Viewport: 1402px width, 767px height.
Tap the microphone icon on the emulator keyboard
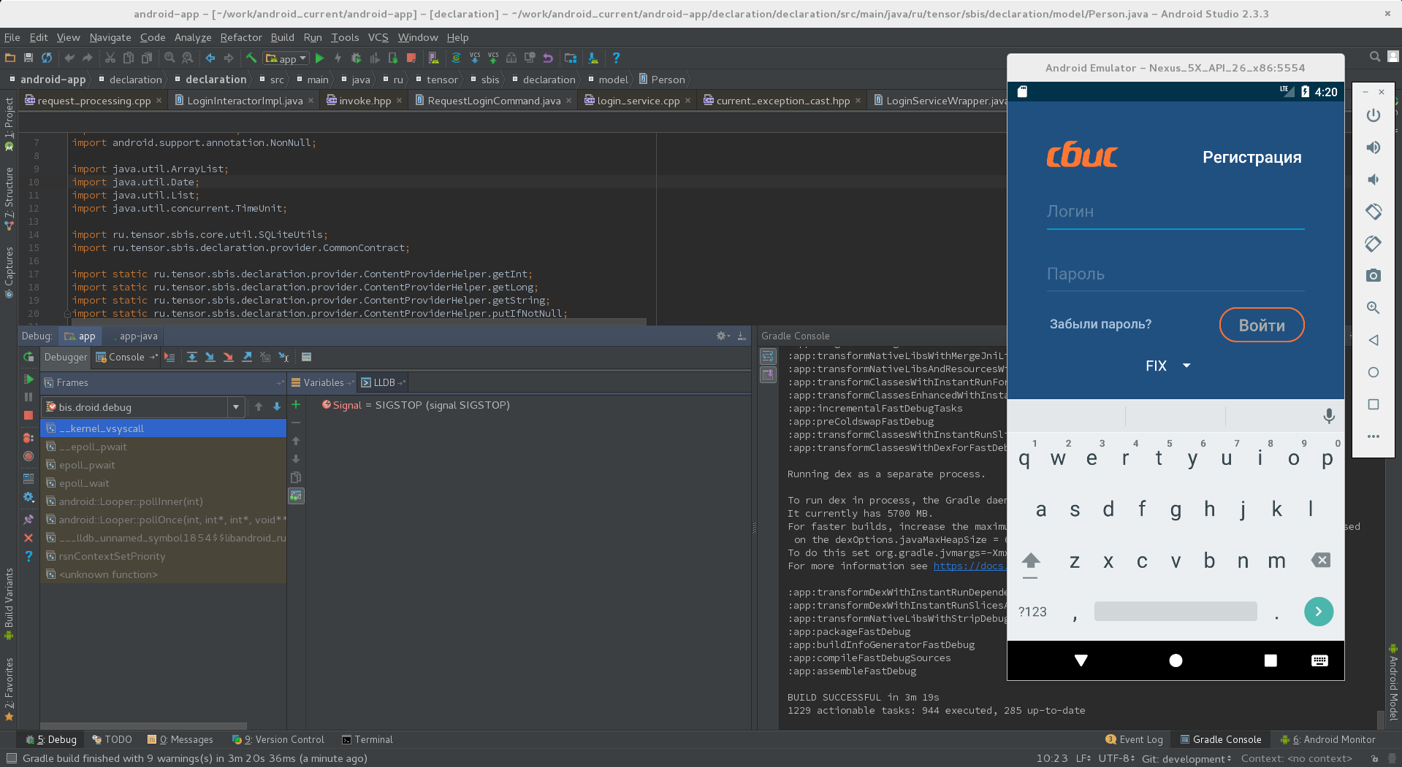tap(1329, 416)
